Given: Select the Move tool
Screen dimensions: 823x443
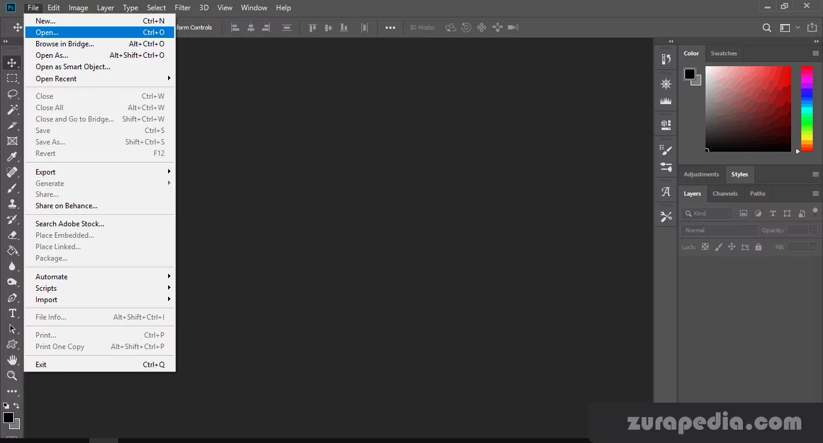Looking at the screenshot, I should (x=12, y=63).
